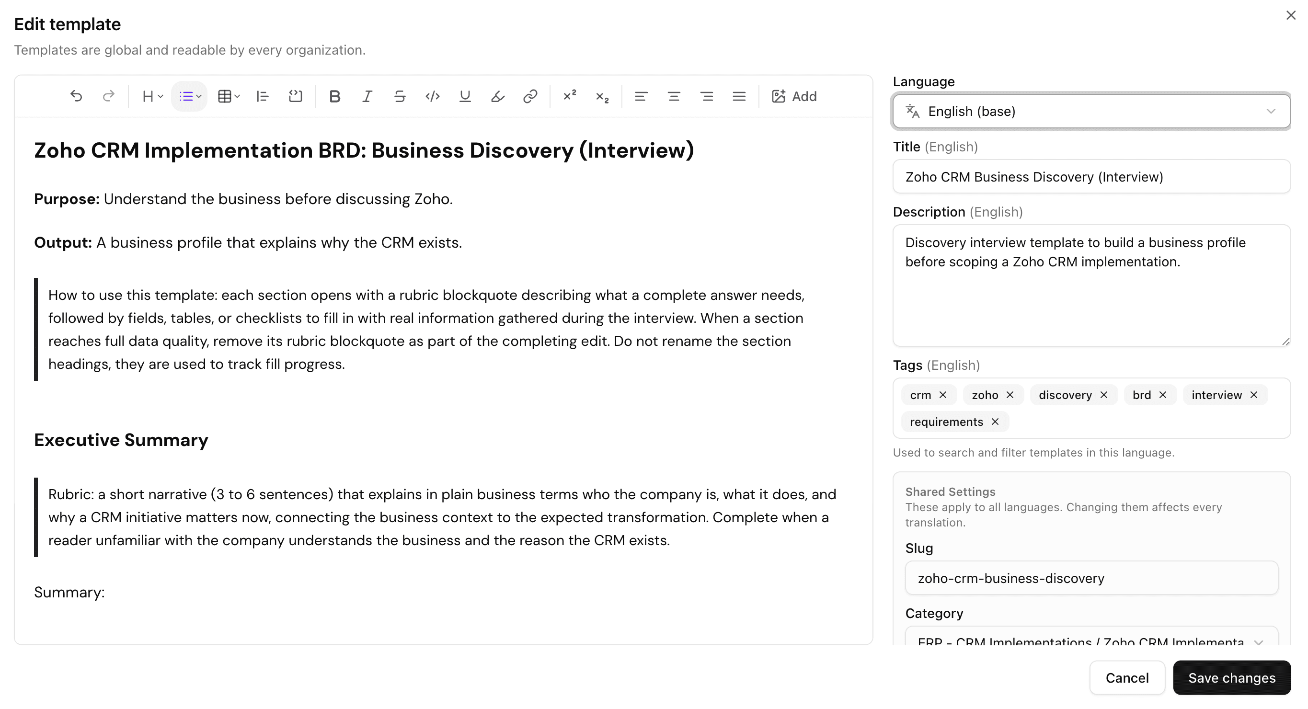
Task: Redo the last edit
Action: [x=108, y=96]
